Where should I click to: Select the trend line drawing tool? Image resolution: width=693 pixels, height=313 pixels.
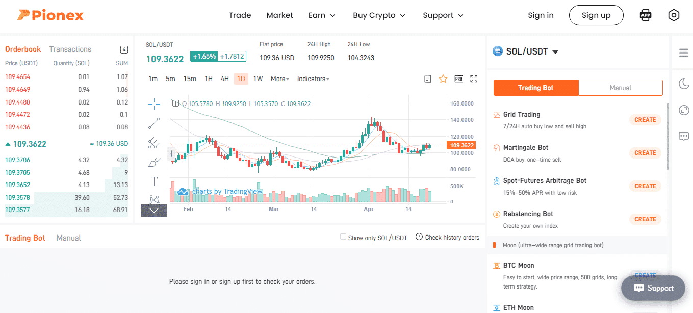click(x=154, y=123)
